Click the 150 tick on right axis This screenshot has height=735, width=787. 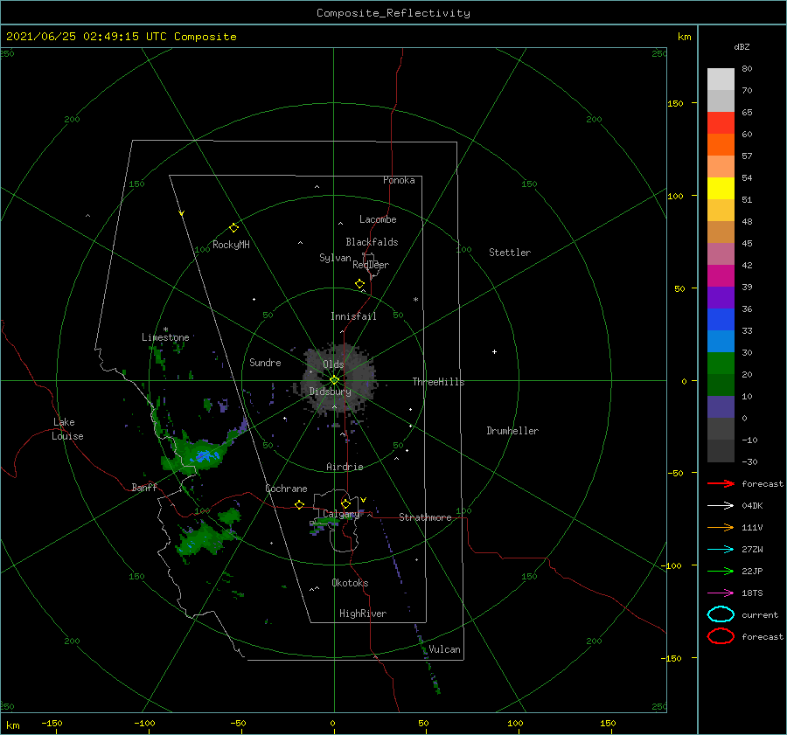tap(675, 103)
